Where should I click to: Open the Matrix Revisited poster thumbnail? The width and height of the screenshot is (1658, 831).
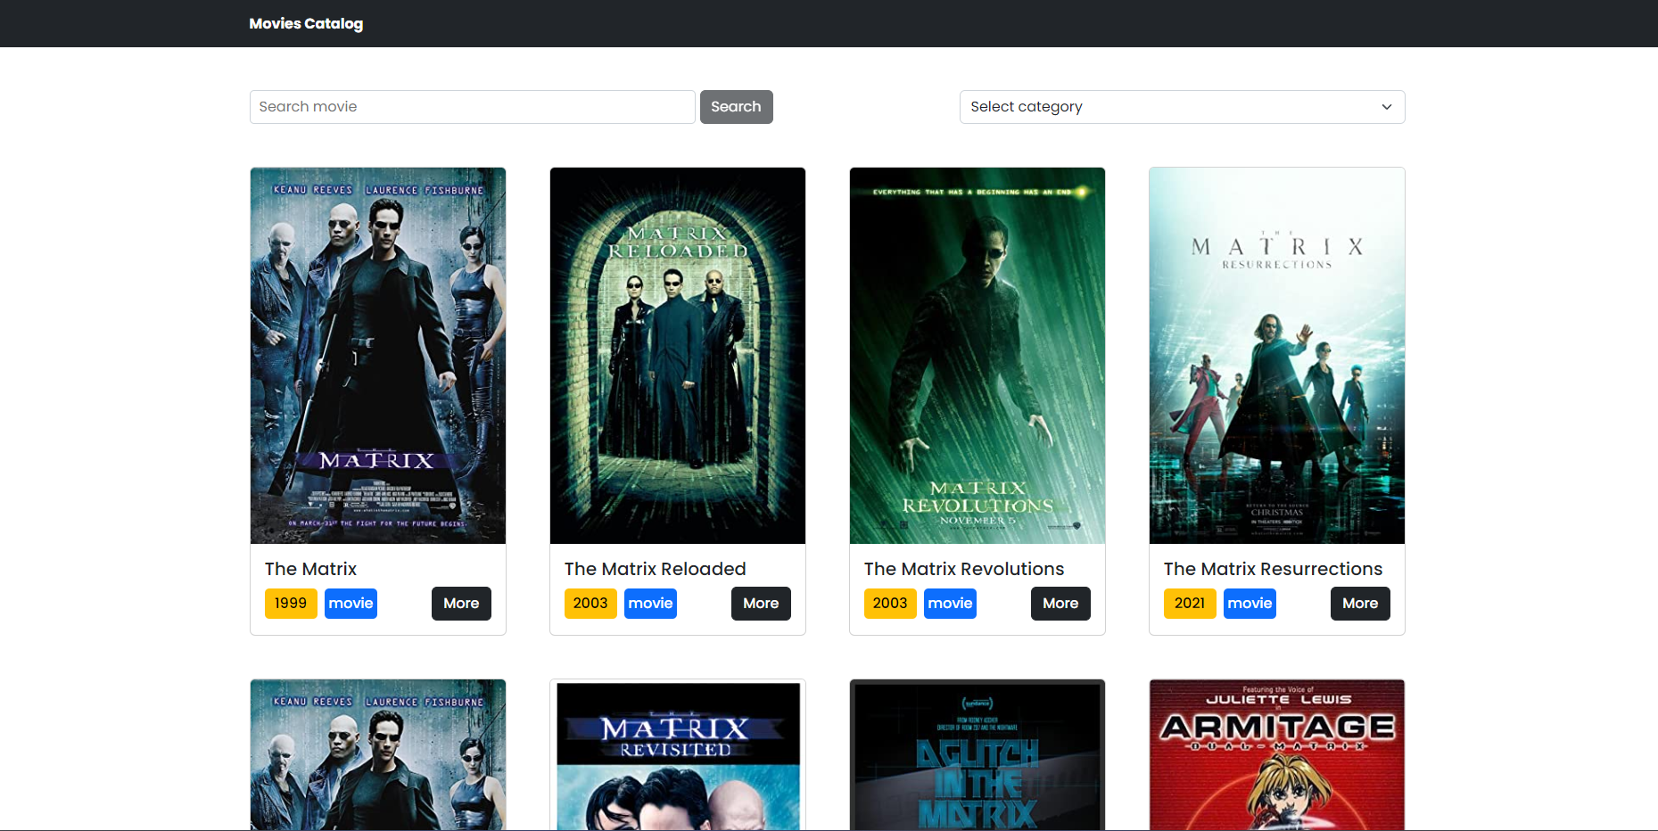pos(678,755)
